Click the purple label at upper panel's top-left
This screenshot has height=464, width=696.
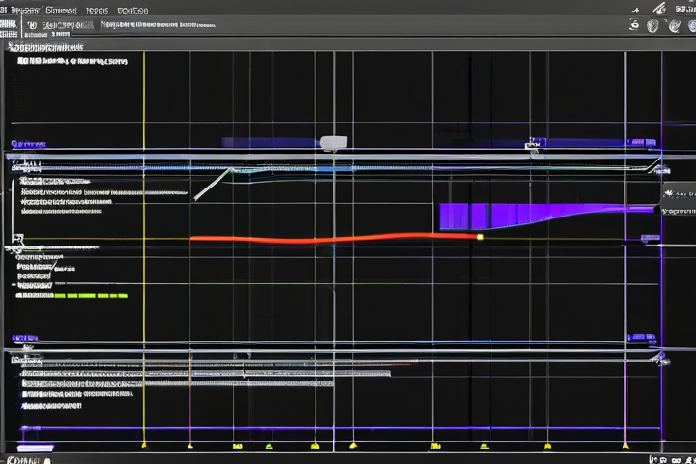[27, 145]
